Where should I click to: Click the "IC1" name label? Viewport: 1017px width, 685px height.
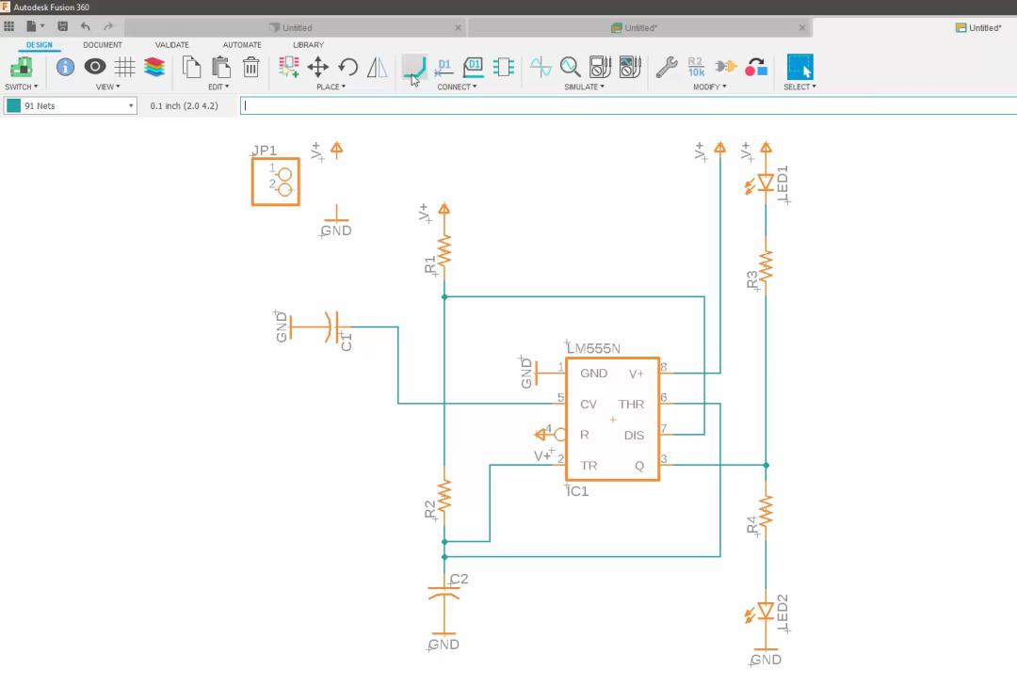coord(577,491)
